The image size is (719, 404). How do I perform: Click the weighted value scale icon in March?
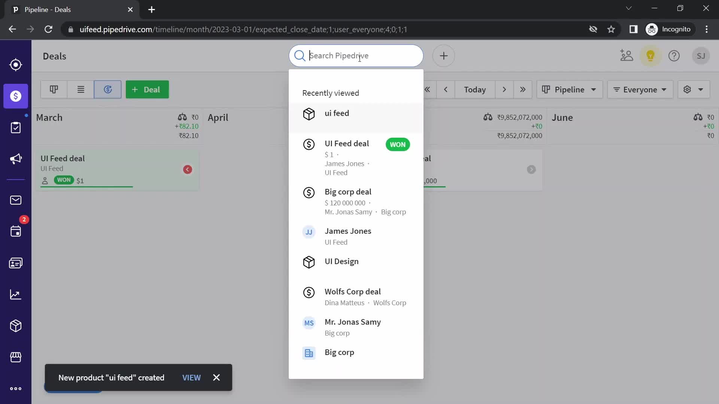click(x=182, y=117)
